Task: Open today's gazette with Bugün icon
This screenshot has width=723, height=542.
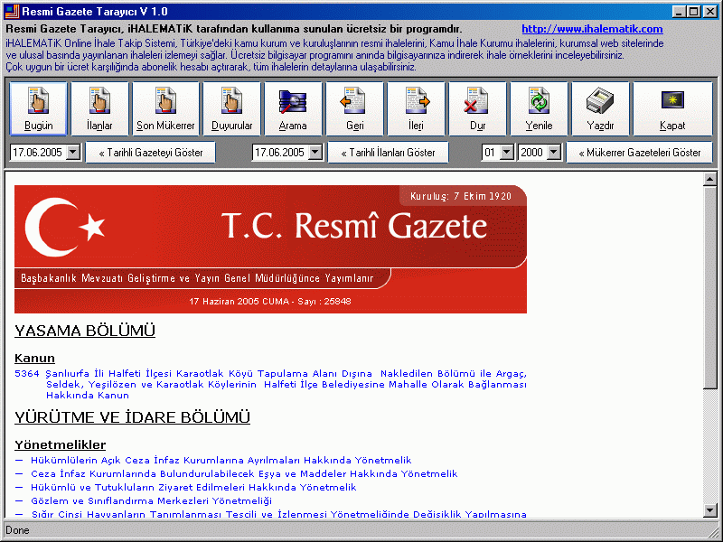Action: pos(37,108)
